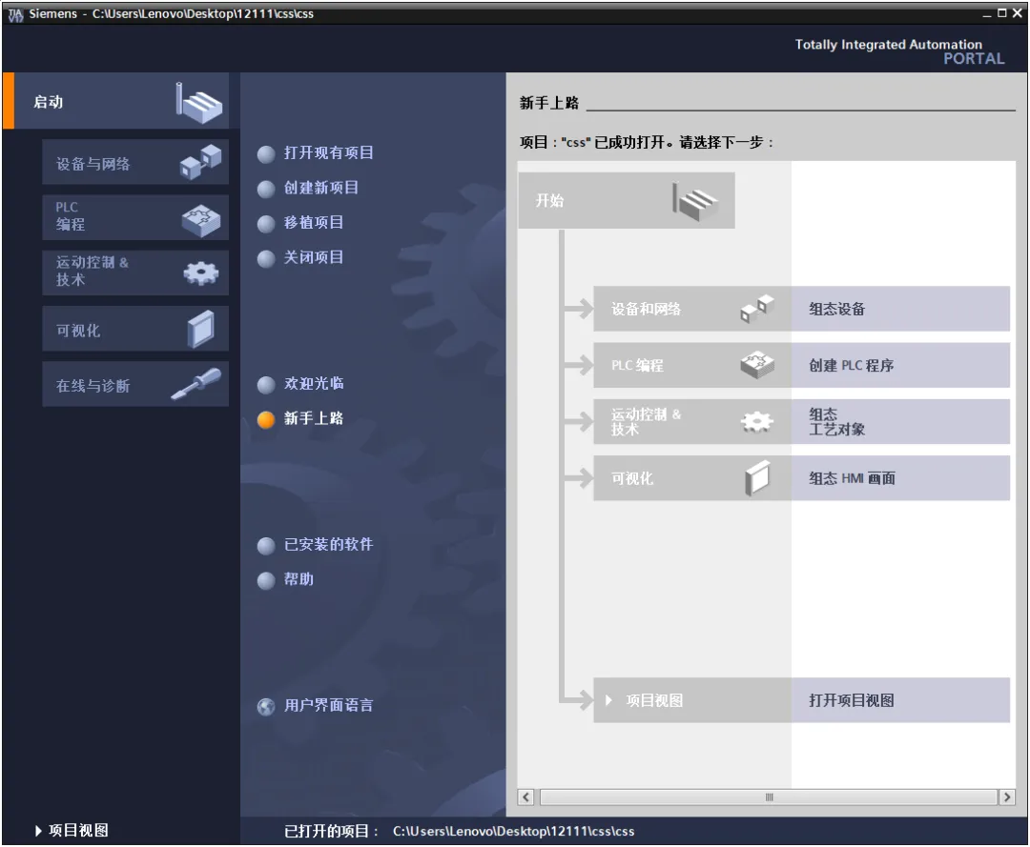Image resolution: width=1030 pixels, height=847 pixels.
Task: Click the horizontal scrollbar thumb
Action: pos(769,797)
